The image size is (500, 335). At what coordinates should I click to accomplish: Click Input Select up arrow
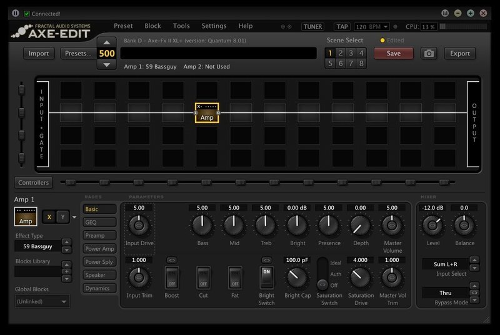click(474, 260)
